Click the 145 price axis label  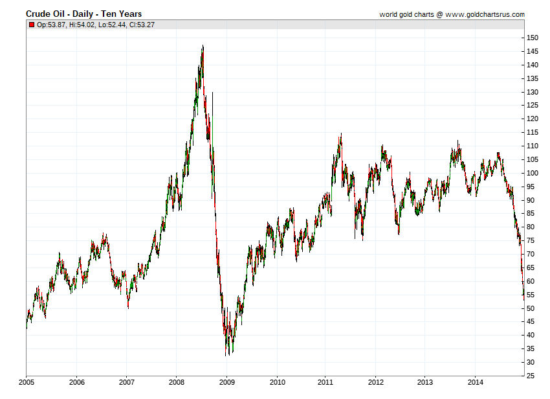(532, 52)
